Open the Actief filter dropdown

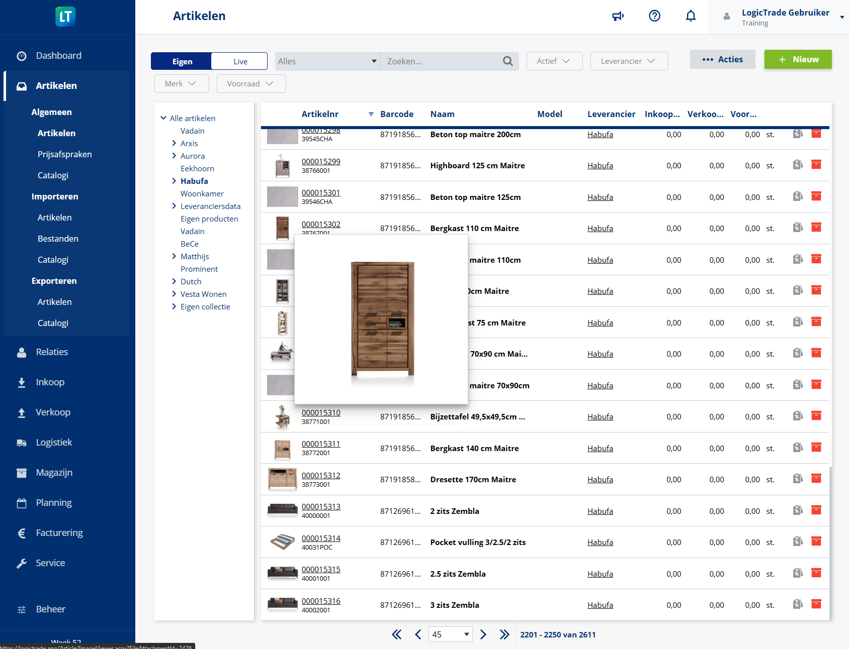(554, 61)
